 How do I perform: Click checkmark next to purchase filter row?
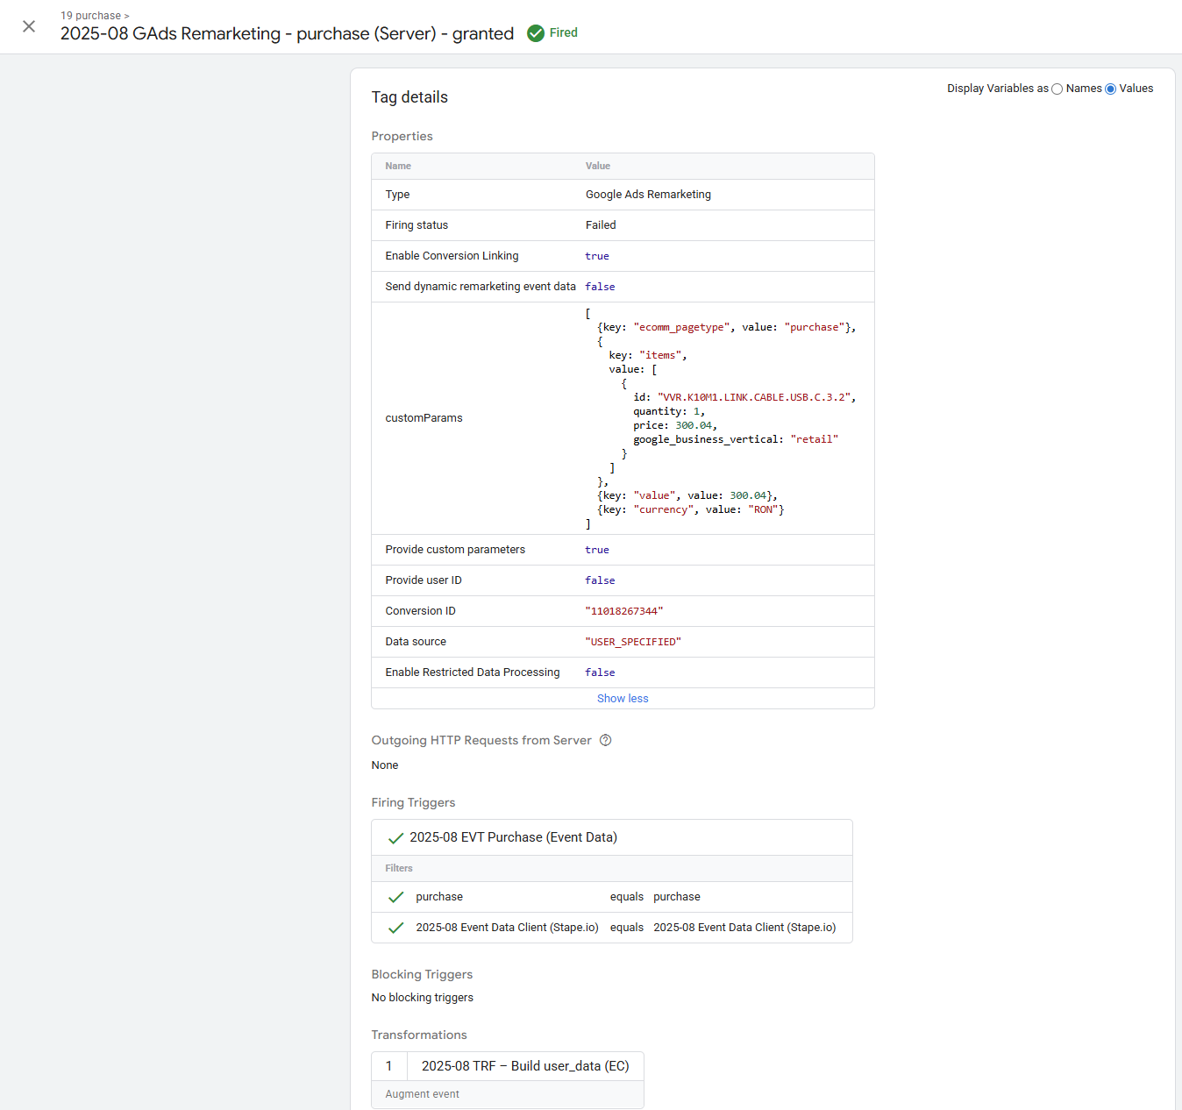pos(395,897)
